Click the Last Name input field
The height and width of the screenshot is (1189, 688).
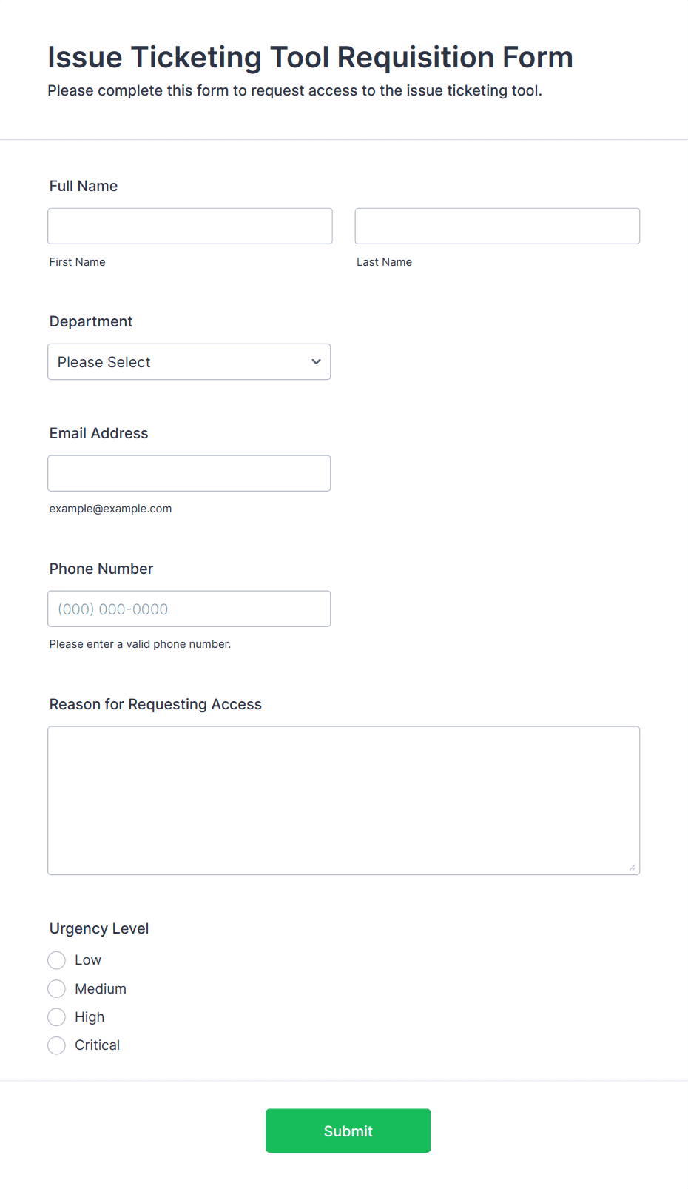tap(497, 226)
